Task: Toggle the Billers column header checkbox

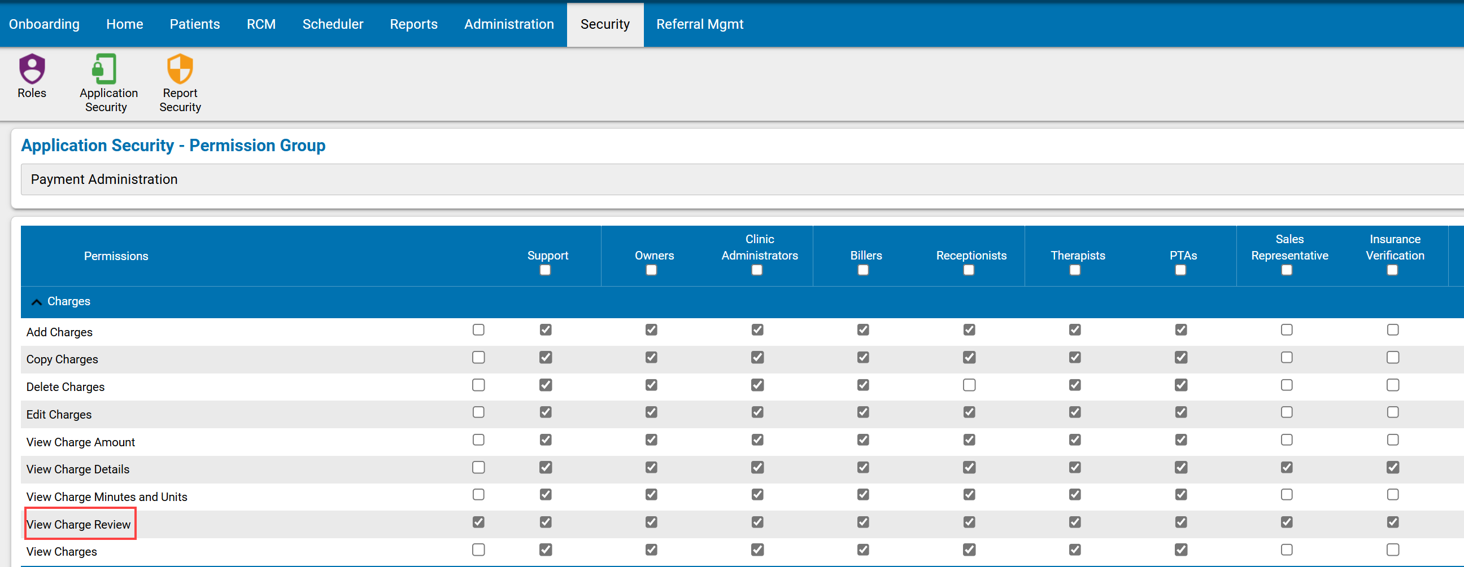Action: [862, 271]
